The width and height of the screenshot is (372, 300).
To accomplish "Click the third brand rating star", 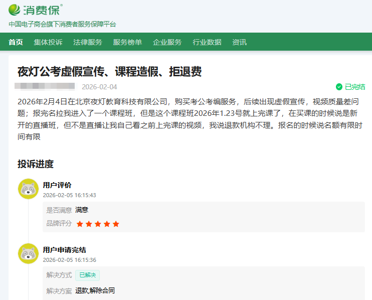I will coord(98,224).
